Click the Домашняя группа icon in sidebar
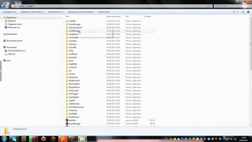This screenshot has height=142, width=252. pyautogui.click(x=4, y=41)
